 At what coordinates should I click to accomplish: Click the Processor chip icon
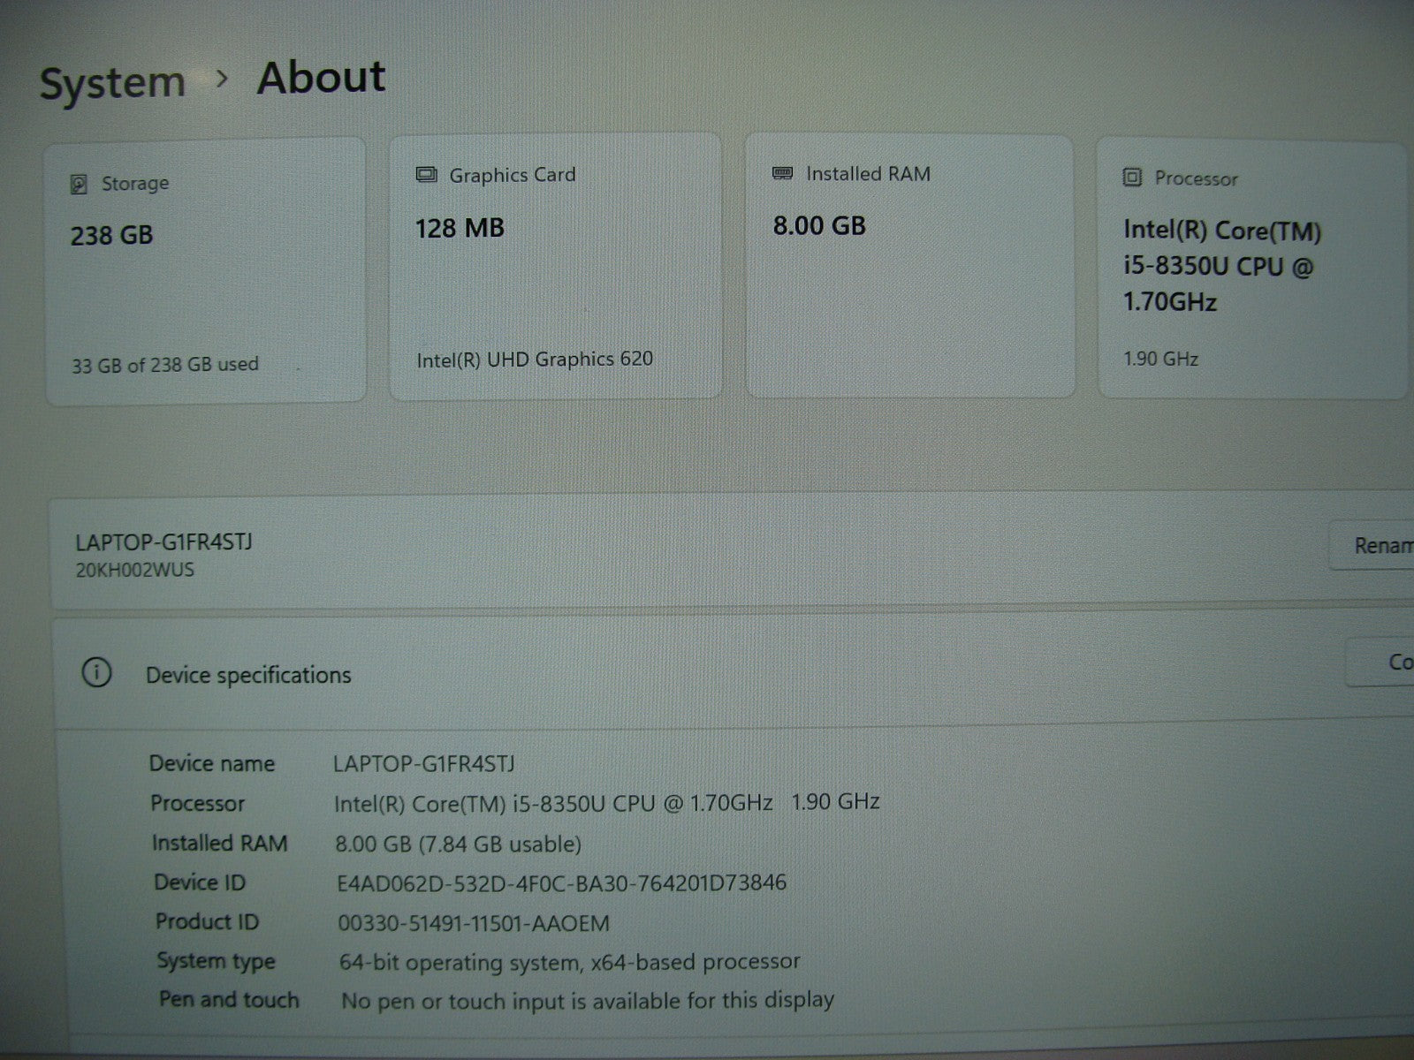(1132, 178)
